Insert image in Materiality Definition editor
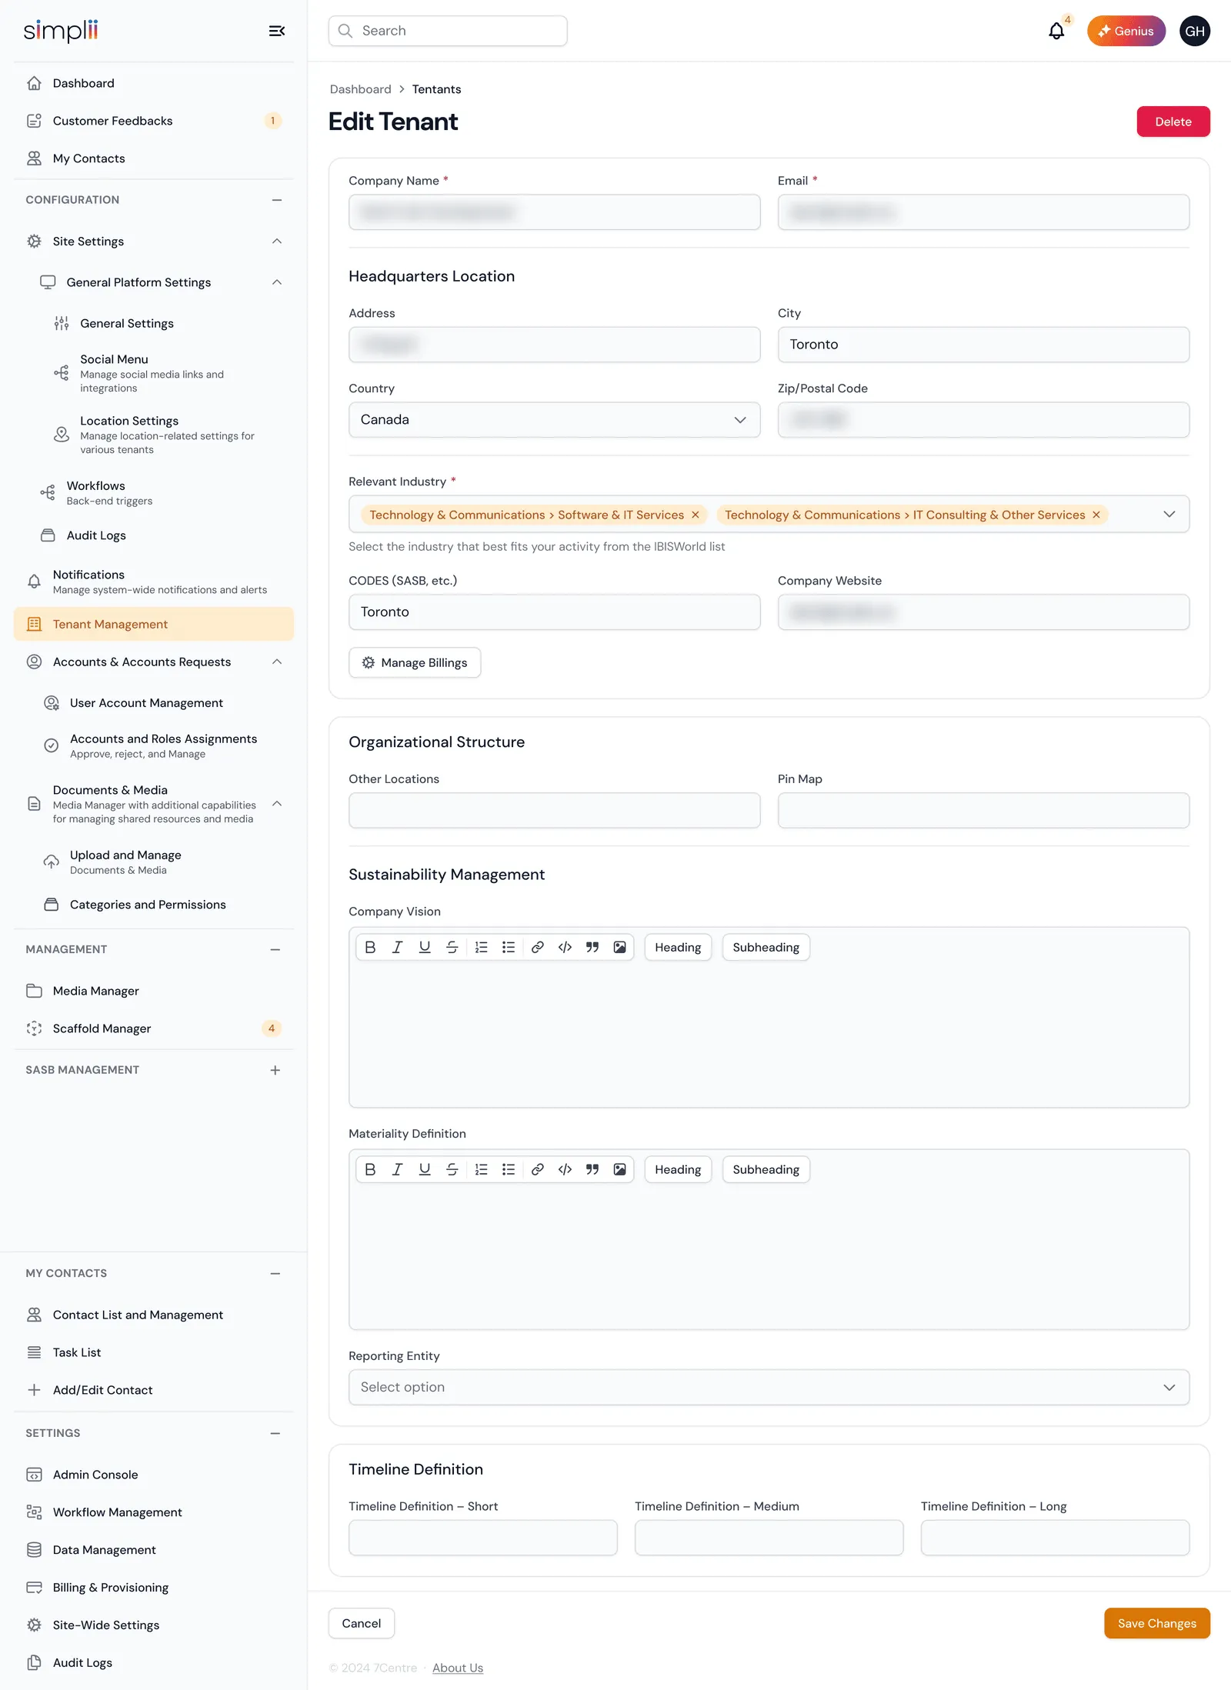The width and height of the screenshot is (1231, 1690). 619,1169
